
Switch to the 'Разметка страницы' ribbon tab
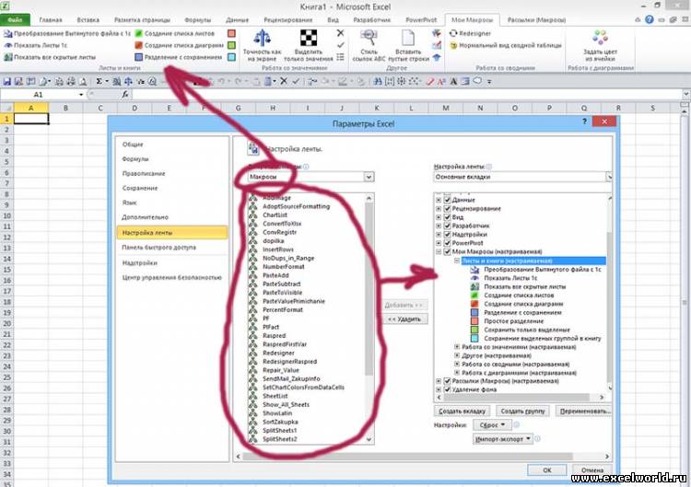(142, 20)
